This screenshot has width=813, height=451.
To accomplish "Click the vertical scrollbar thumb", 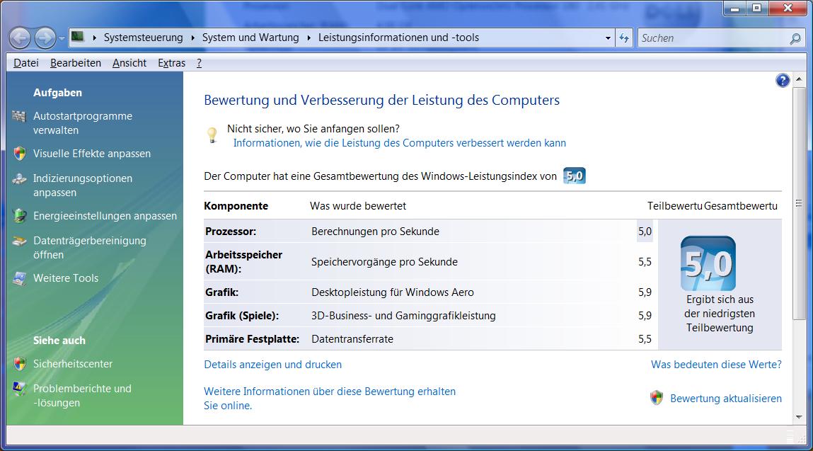I will click(x=798, y=203).
